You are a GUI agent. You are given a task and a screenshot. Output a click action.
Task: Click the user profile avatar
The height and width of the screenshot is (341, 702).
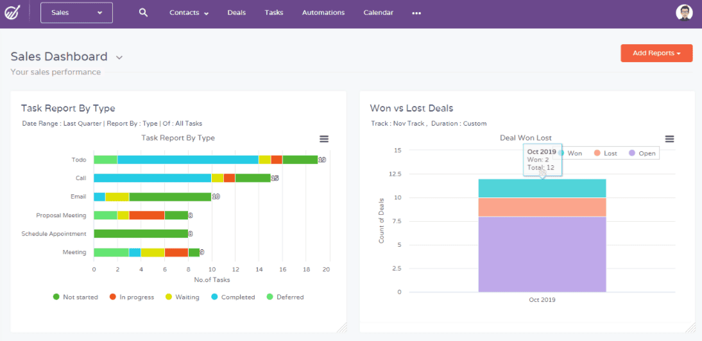click(x=685, y=13)
